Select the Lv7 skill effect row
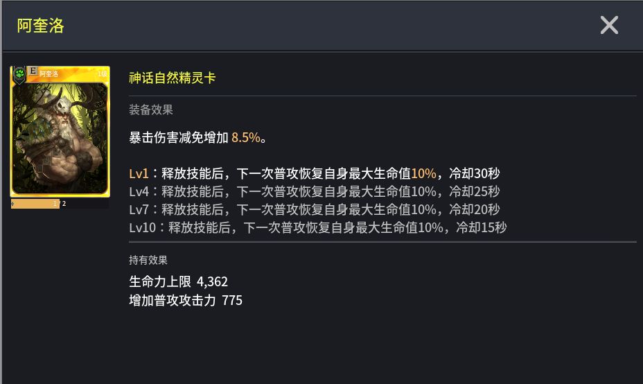 314,209
